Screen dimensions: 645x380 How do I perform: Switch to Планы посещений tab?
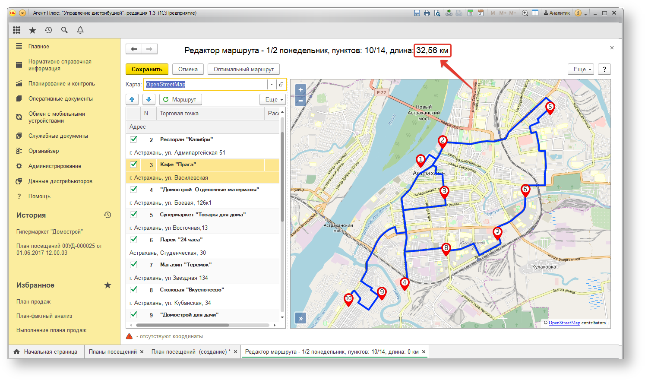[x=113, y=351]
